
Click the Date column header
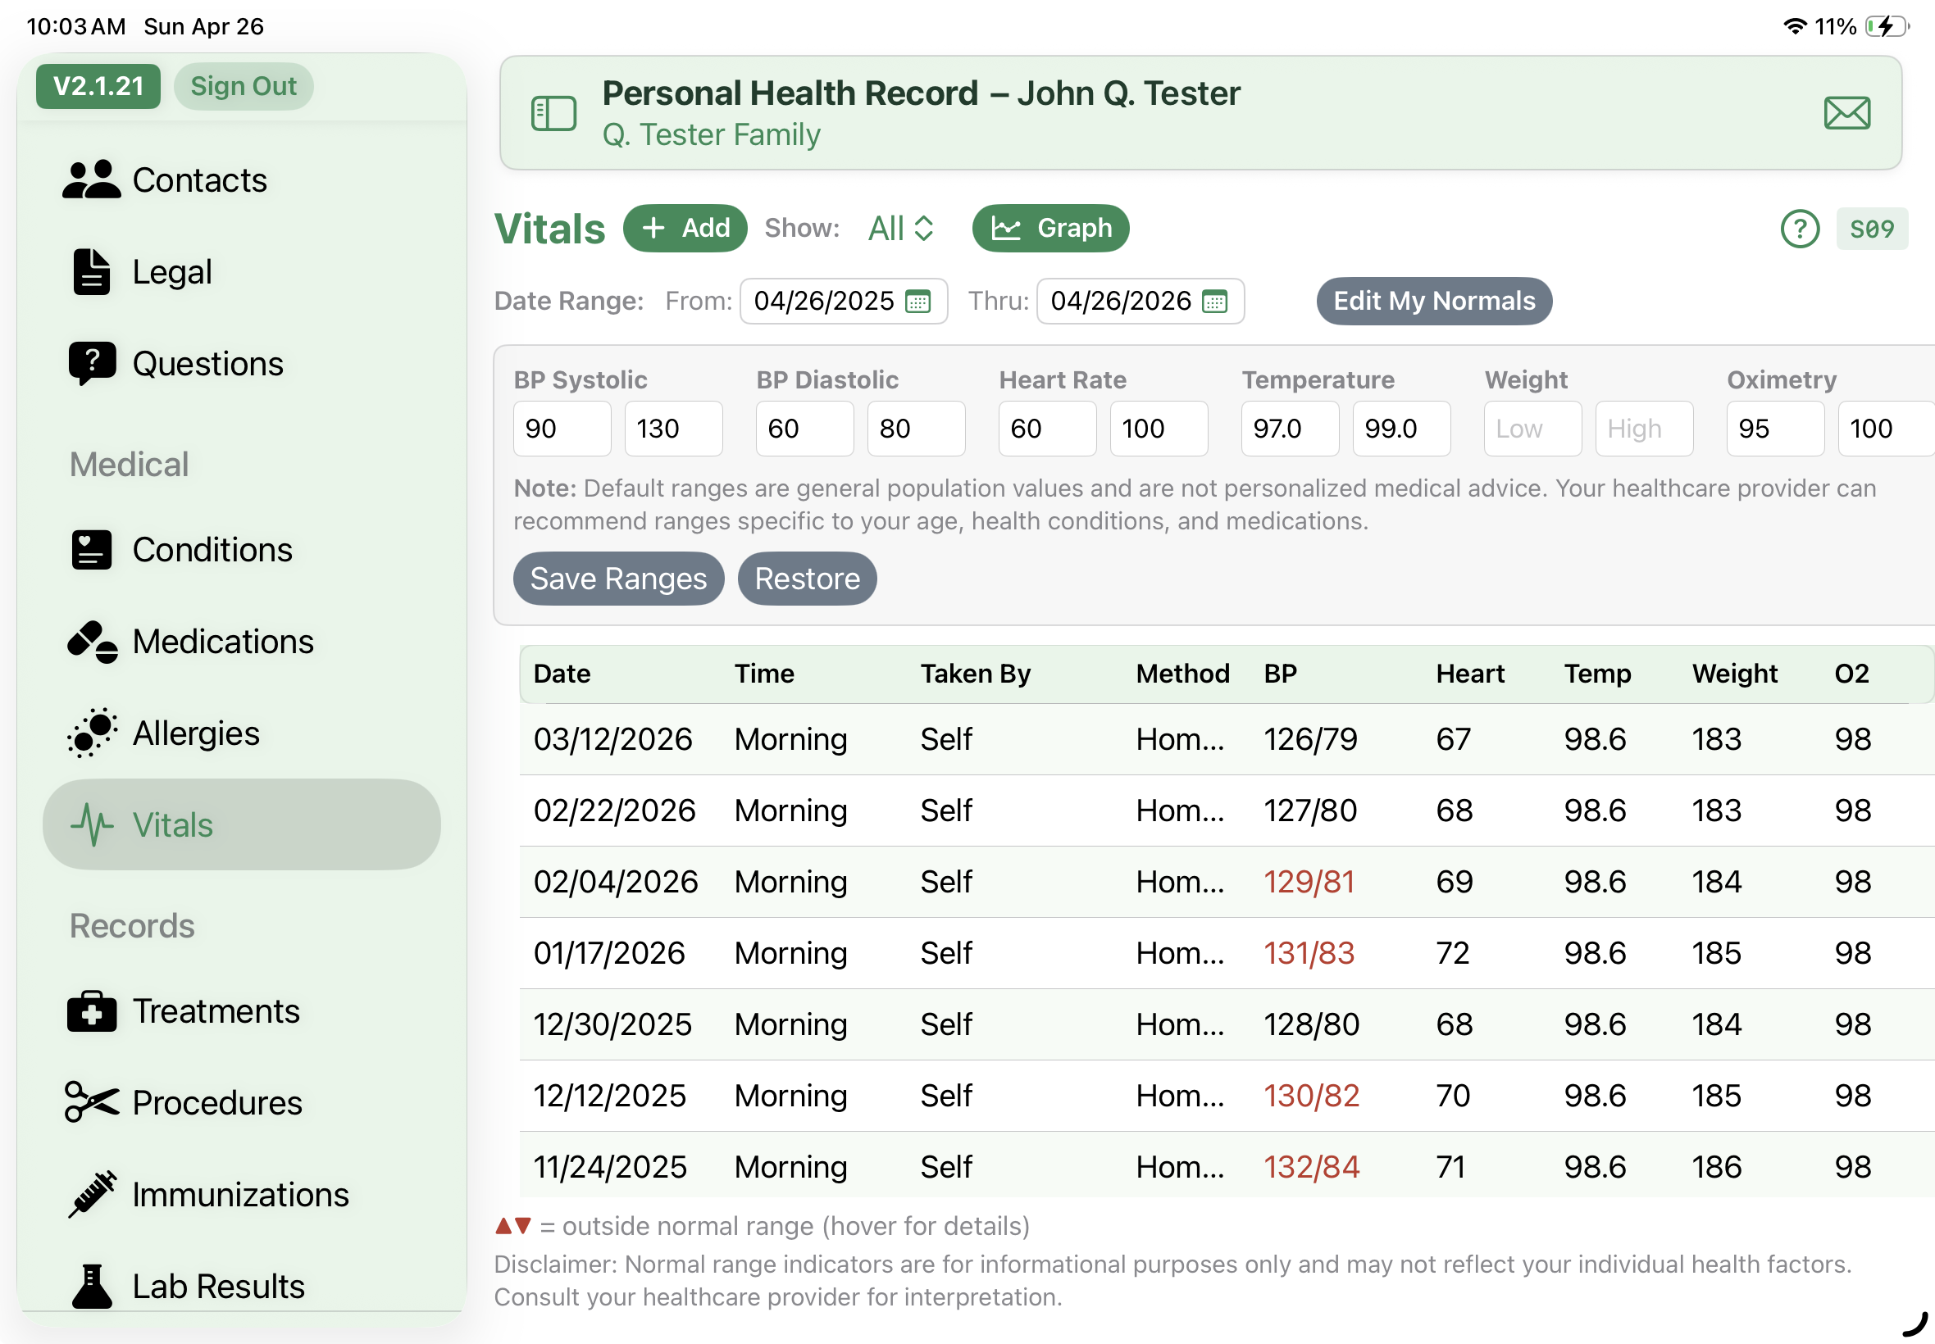coord(562,674)
